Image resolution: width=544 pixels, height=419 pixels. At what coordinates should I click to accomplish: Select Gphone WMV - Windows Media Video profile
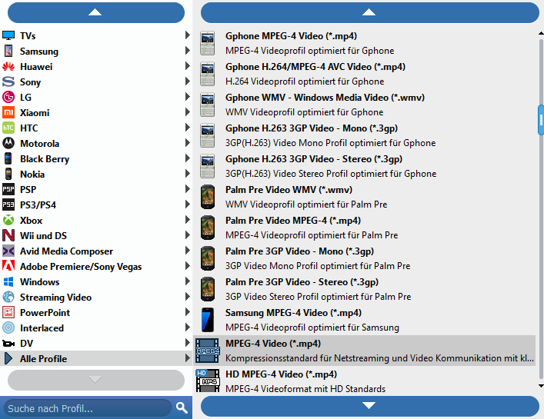click(364, 105)
